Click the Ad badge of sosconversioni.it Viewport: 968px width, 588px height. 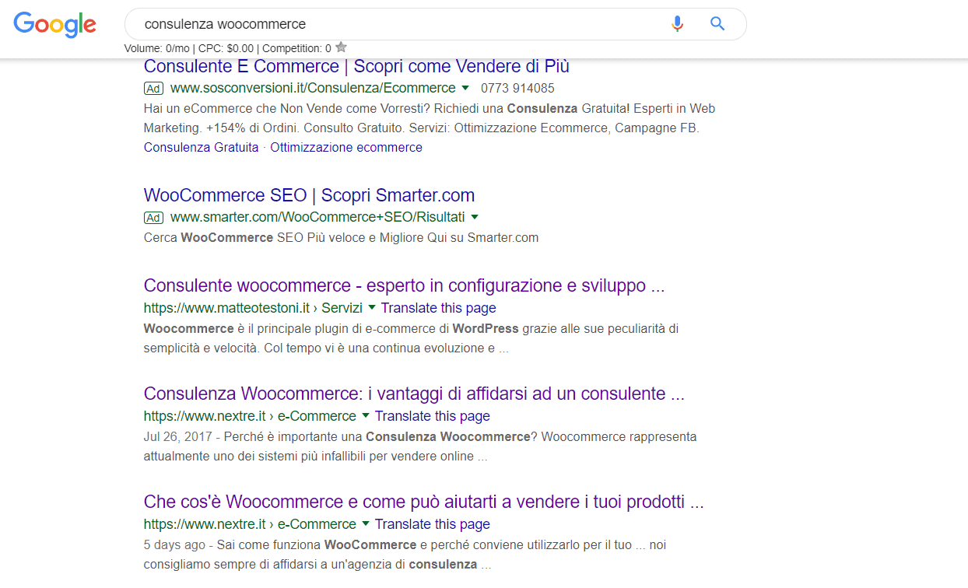click(x=153, y=89)
